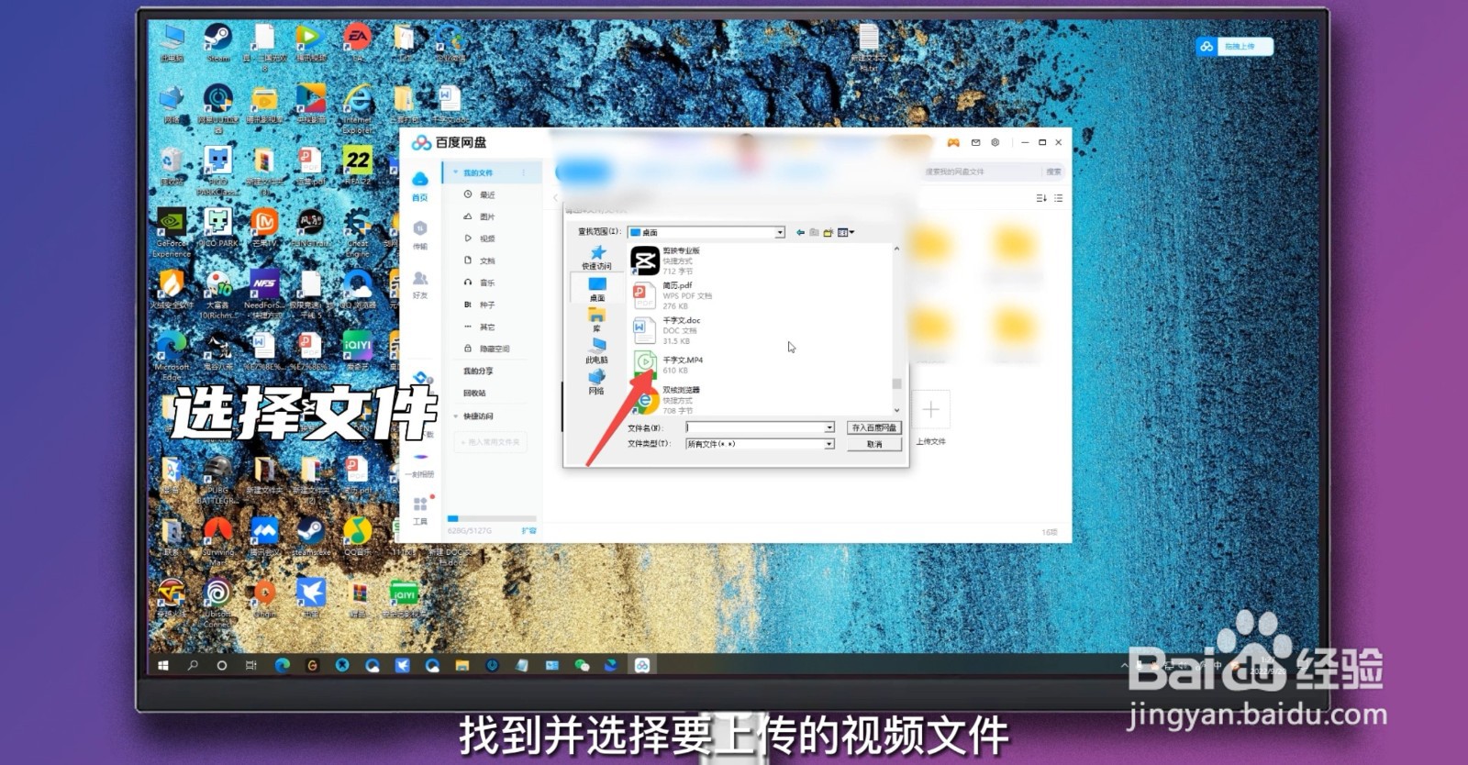
Task: Click the sort order icon in Netdisk
Action: (1040, 198)
